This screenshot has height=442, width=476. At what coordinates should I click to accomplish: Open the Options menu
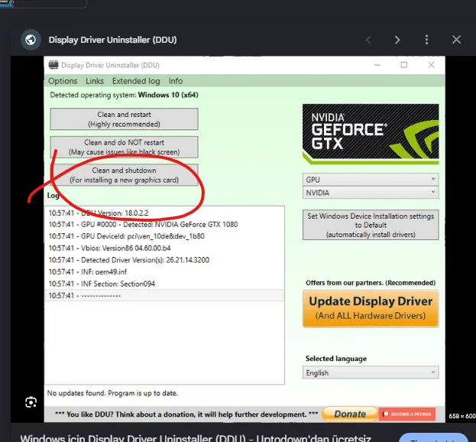click(63, 81)
